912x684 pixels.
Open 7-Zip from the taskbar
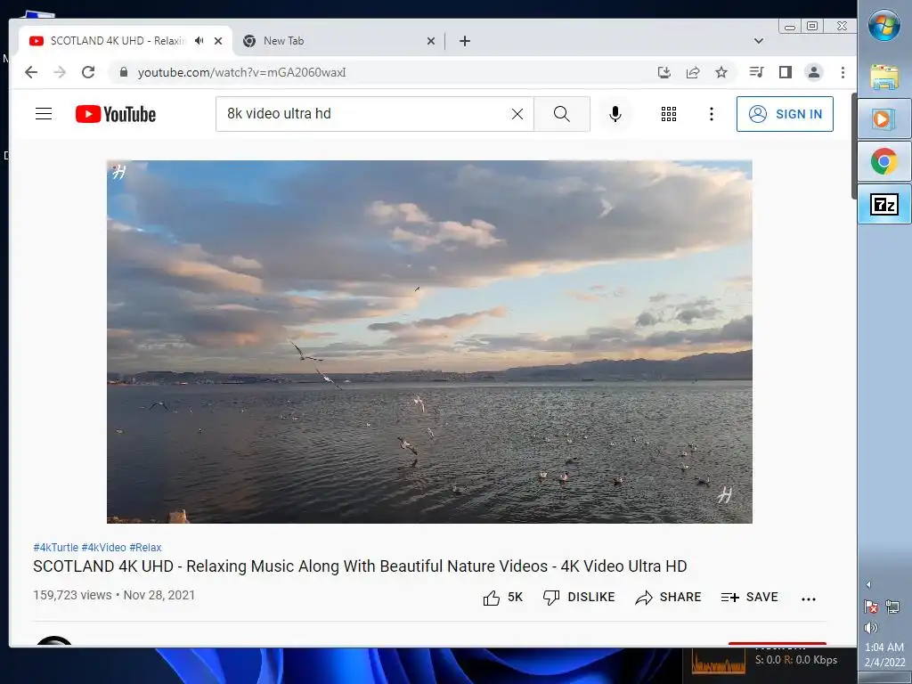coord(884,204)
